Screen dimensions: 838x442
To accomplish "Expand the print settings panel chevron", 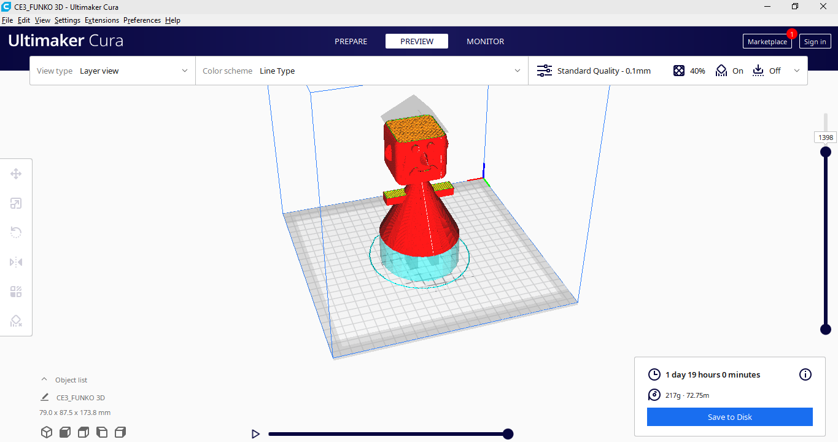I will click(x=797, y=71).
